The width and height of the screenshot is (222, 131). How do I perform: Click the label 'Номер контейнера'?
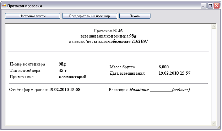[x=27, y=64]
